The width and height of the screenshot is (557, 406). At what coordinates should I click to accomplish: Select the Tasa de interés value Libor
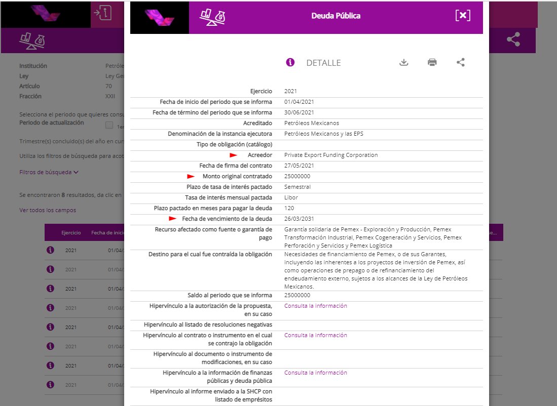(x=291, y=197)
